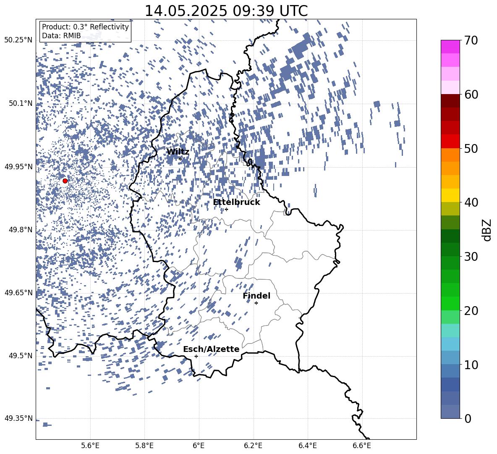Click the red radar location dot
Screen dimensions: 497x454
[x=65, y=181]
